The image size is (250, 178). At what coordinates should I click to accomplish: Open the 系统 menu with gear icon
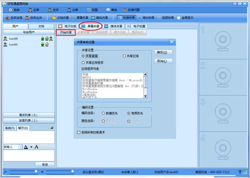point(14,10)
